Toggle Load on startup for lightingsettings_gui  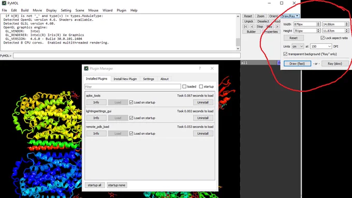click(131, 118)
